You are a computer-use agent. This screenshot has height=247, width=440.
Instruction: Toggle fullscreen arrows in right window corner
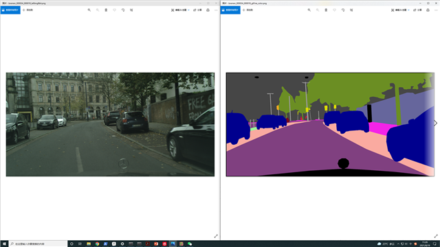[x=436, y=236]
